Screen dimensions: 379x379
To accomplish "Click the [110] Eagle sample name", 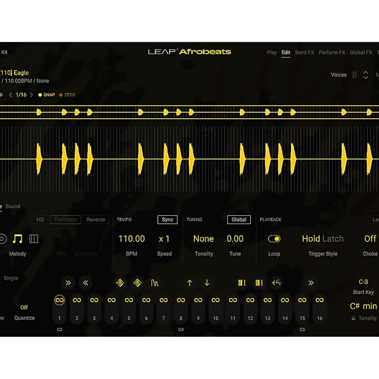I will point(15,72).
